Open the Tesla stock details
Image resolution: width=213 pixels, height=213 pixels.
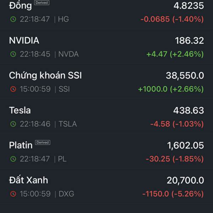20,110
